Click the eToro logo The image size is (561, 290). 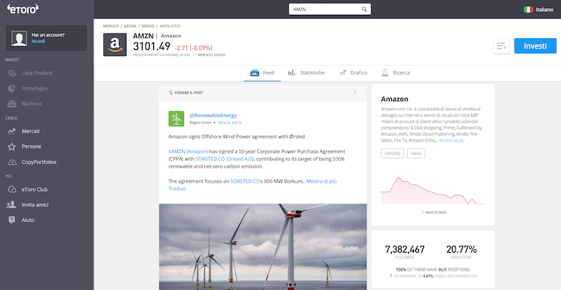pyautogui.click(x=23, y=9)
